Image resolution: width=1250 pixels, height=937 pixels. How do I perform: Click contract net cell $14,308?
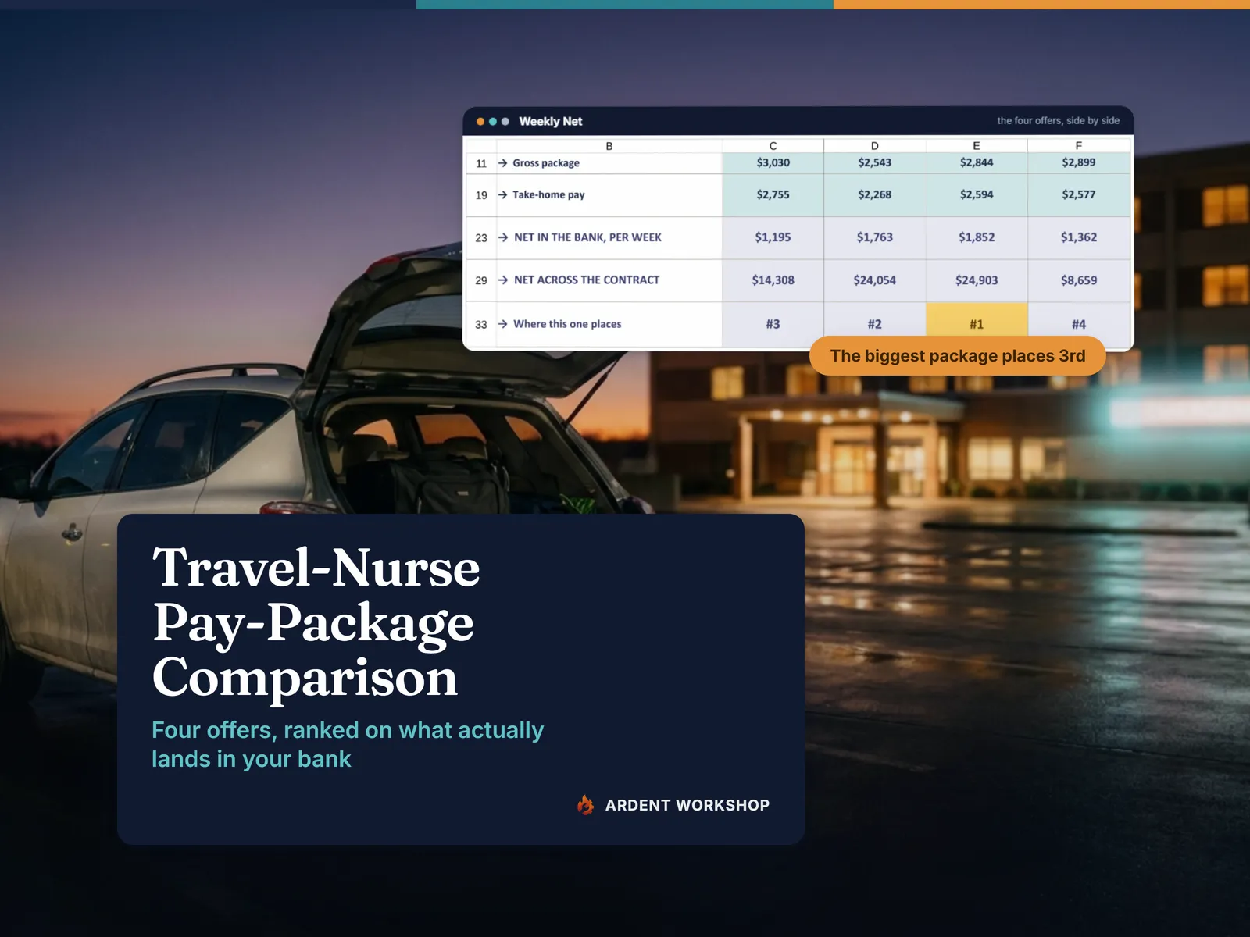773,280
